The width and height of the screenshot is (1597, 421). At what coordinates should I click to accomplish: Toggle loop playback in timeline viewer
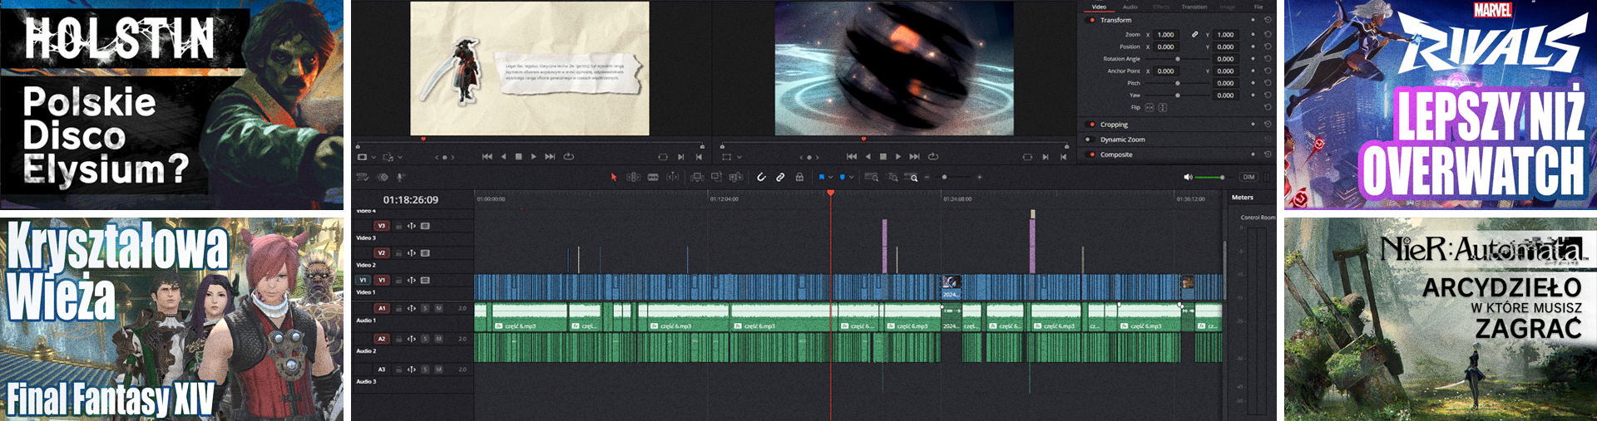933,156
